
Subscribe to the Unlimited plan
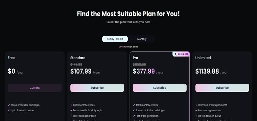point(222,88)
